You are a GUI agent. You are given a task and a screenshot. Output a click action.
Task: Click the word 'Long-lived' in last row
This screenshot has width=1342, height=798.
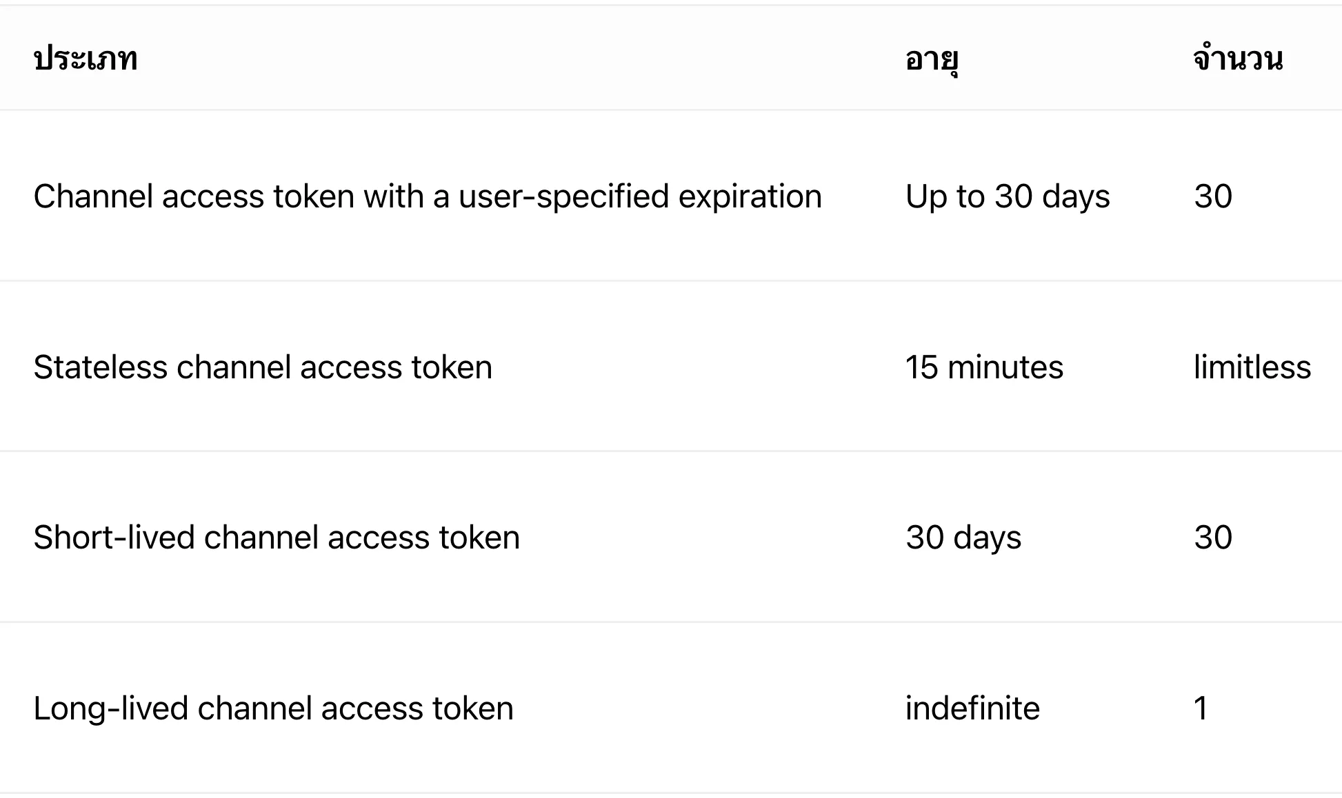[110, 709]
